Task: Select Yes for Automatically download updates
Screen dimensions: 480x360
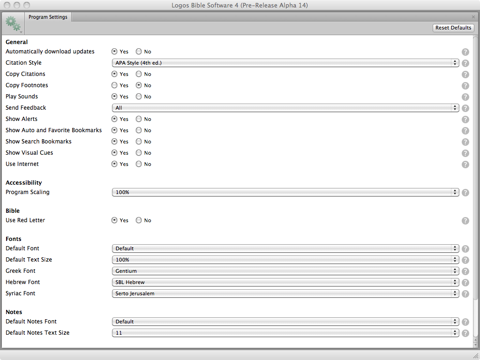Action: (x=114, y=52)
